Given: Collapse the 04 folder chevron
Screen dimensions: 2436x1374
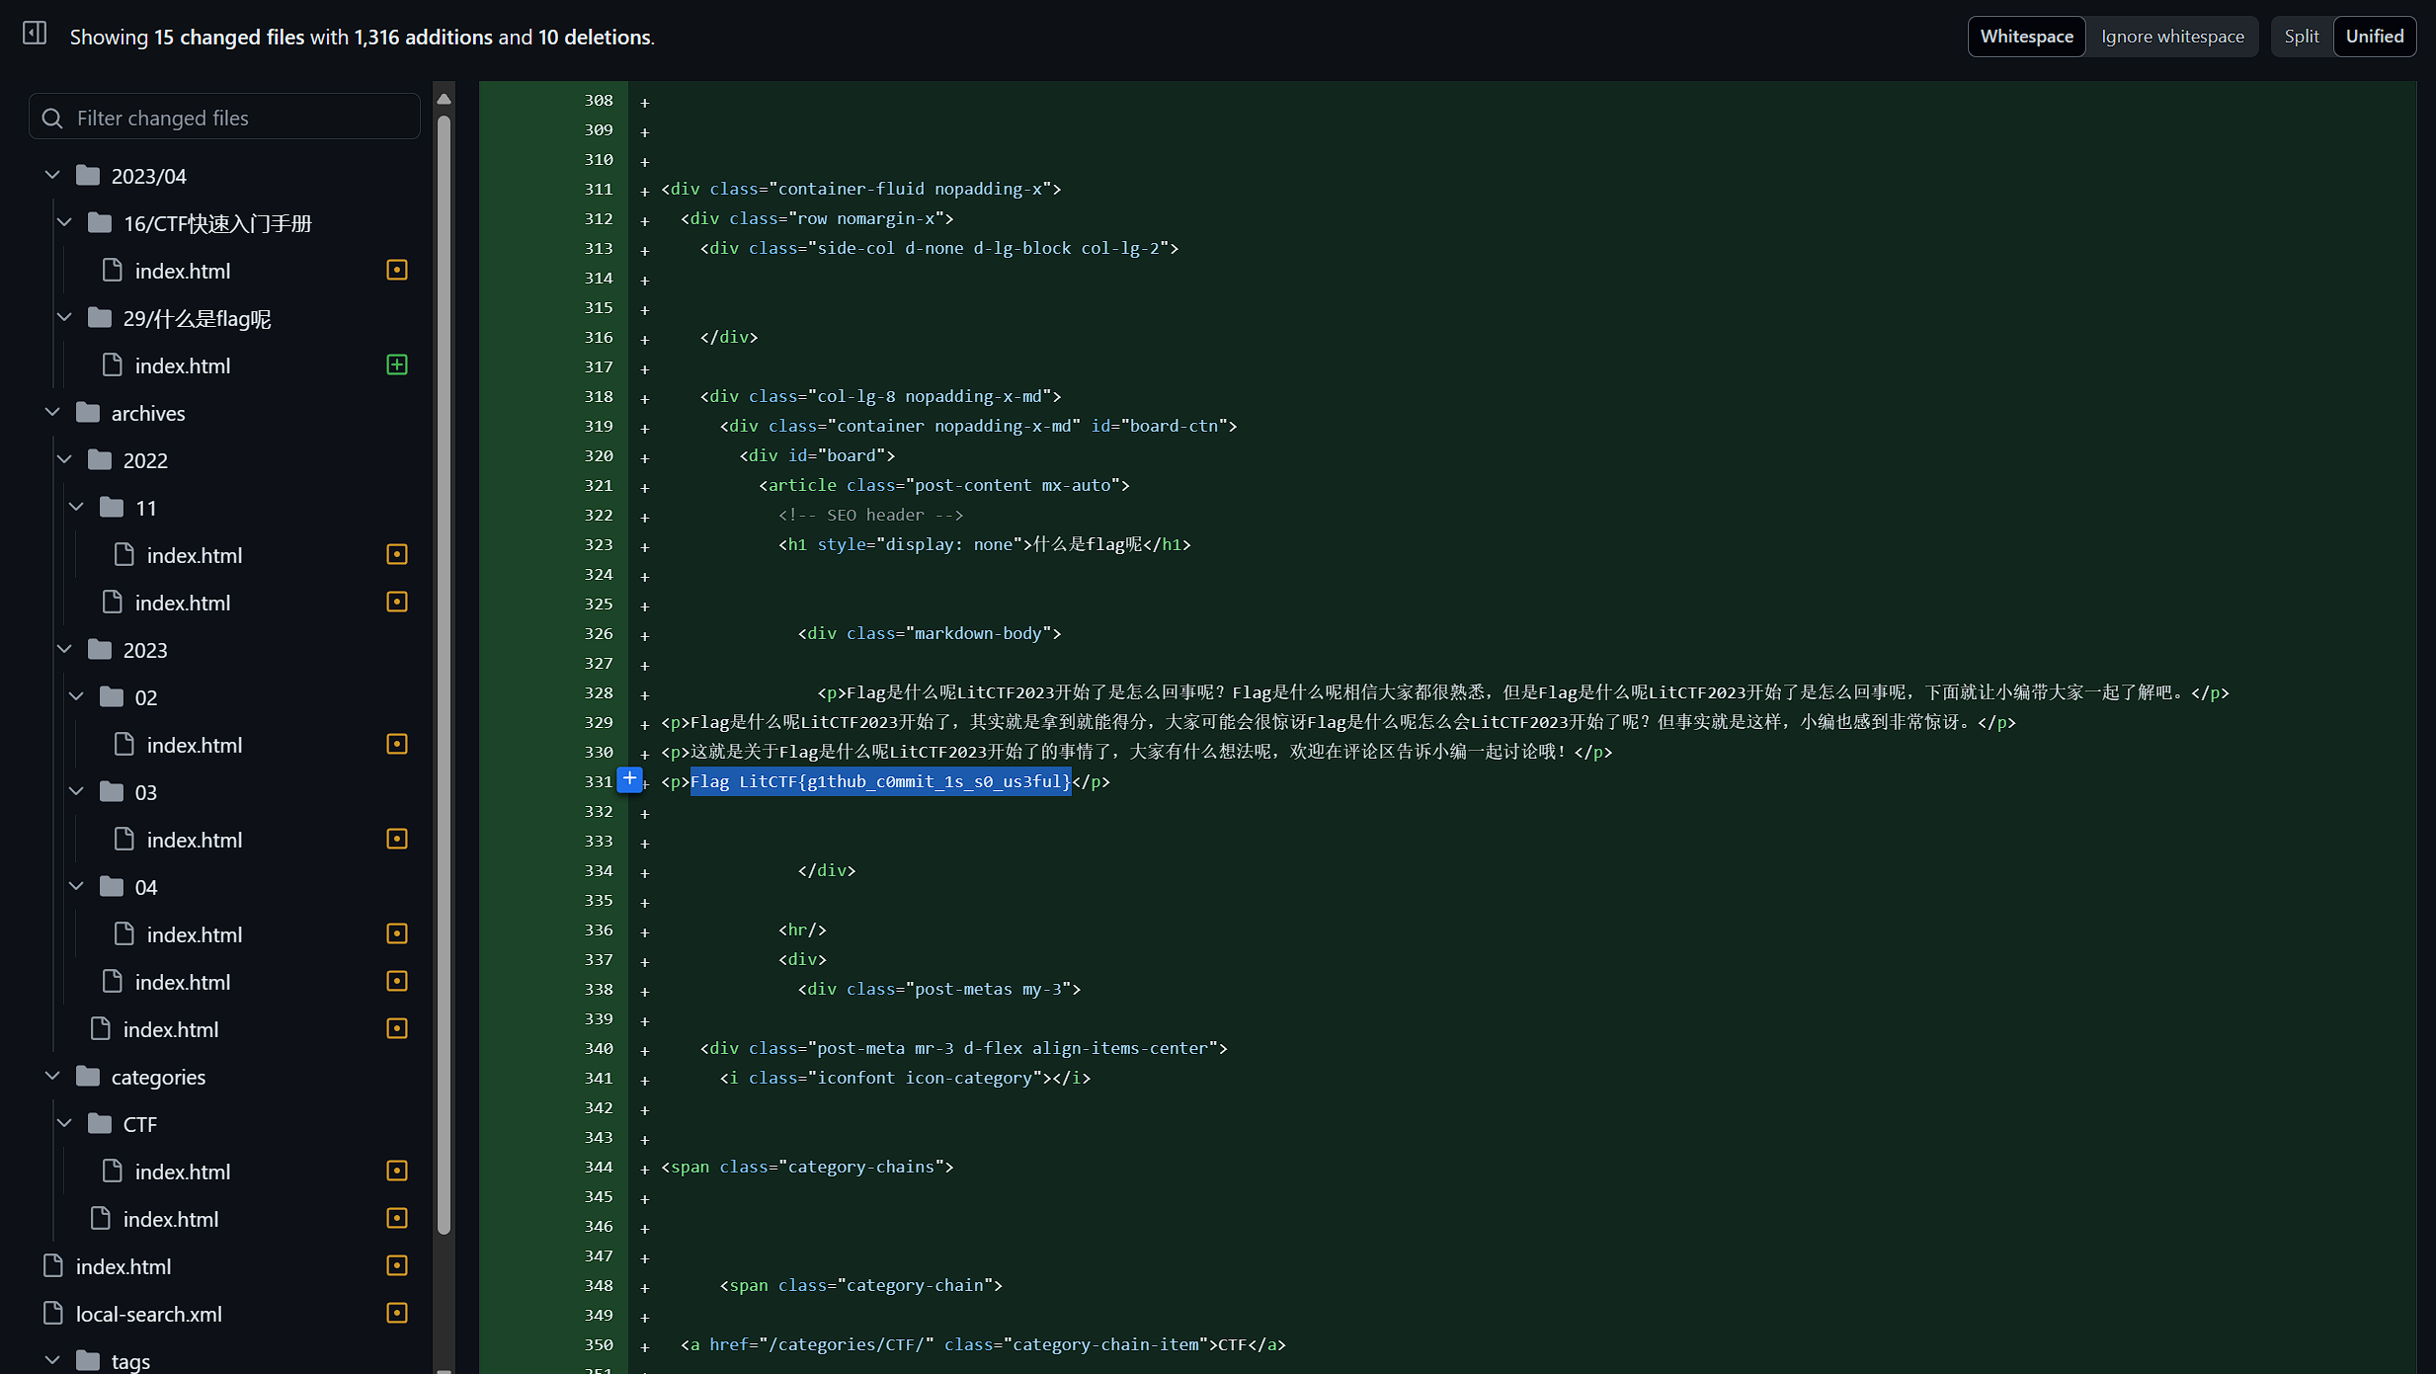Looking at the screenshot, I should tap(77, 887).
